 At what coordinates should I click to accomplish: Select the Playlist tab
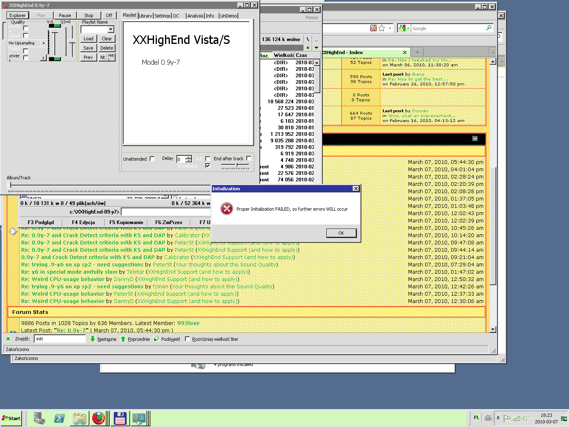pos(130,15)
